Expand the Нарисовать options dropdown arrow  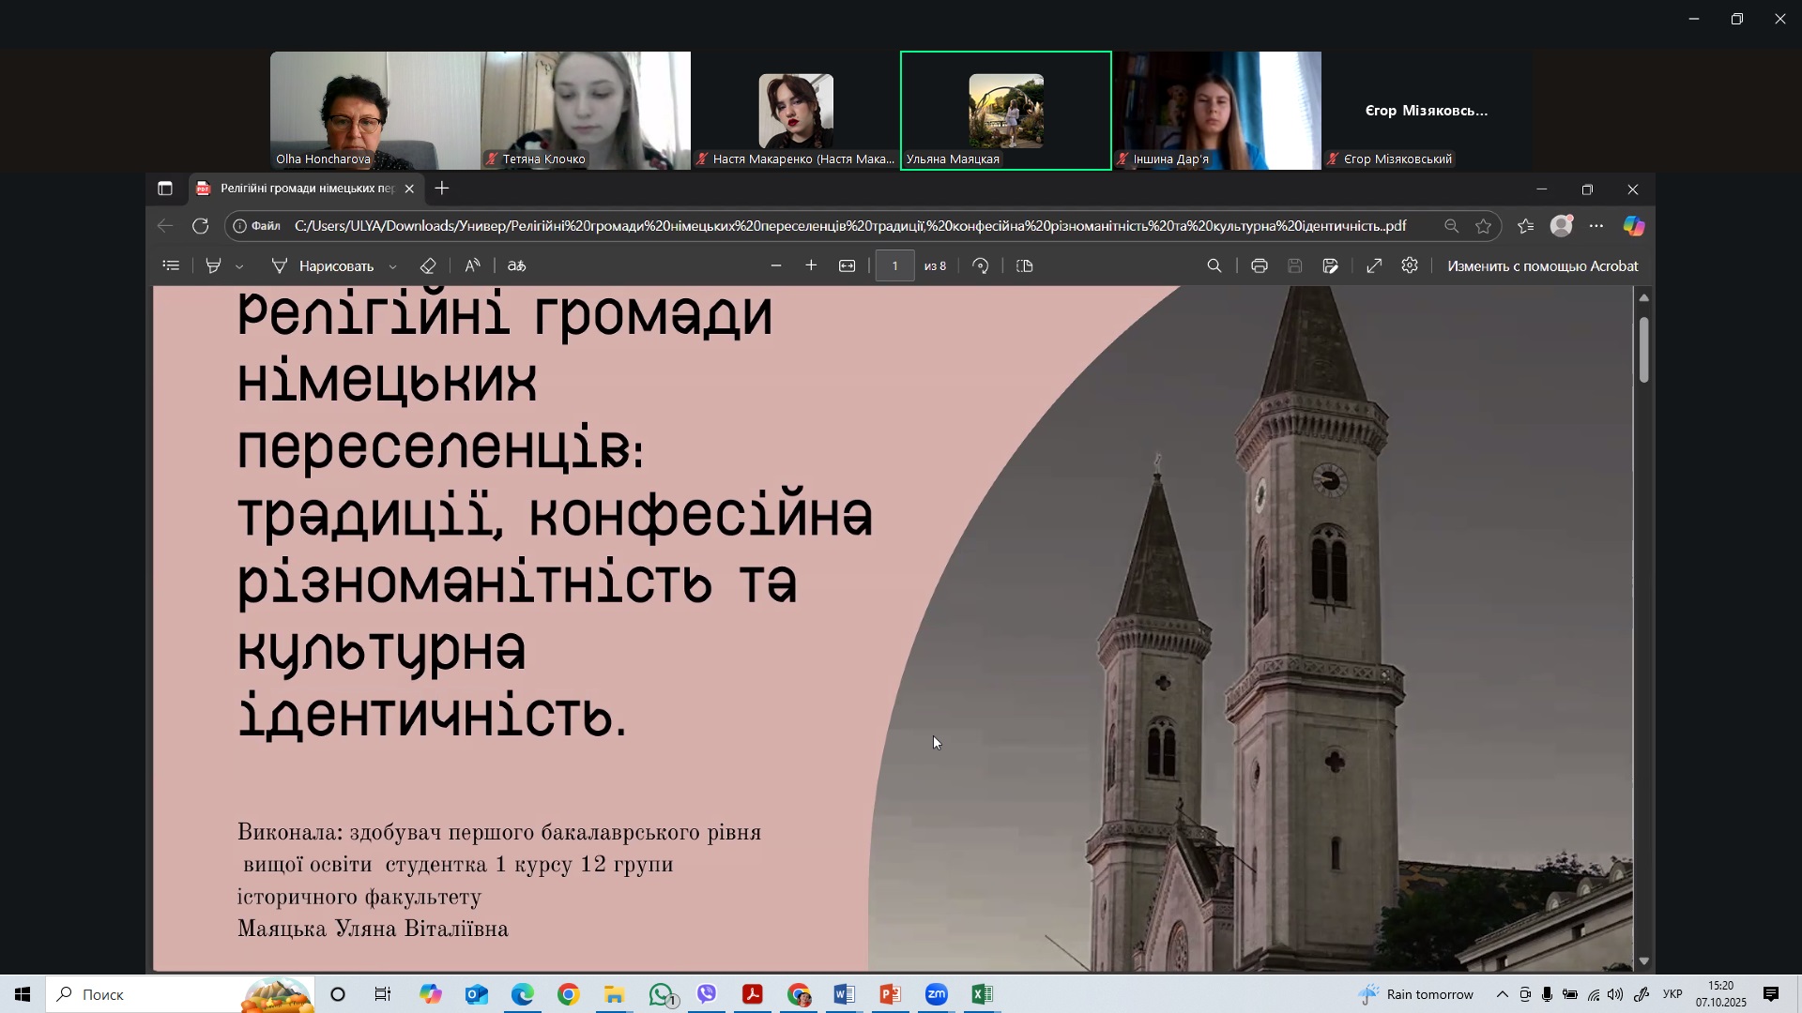392,267
